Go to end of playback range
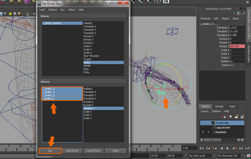The width and height of the screenshot is (251, 159). click(247, 148)
